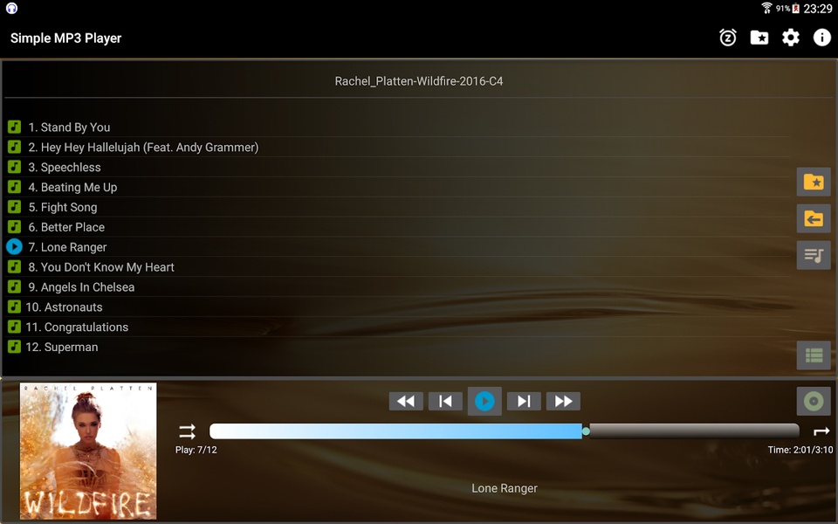This screenshot has height=524, width=838.
Task: Seek in the blue progress bar
Action: tap(395, 431)
